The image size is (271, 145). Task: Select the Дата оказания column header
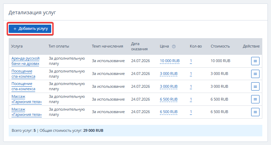tap(139, 46)
